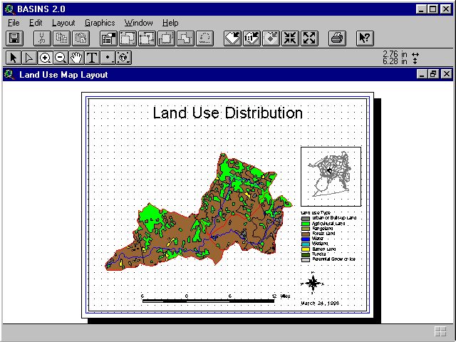456x342 pixels.
Task: Click the Cut scissors icon
Action: [42, 38]
